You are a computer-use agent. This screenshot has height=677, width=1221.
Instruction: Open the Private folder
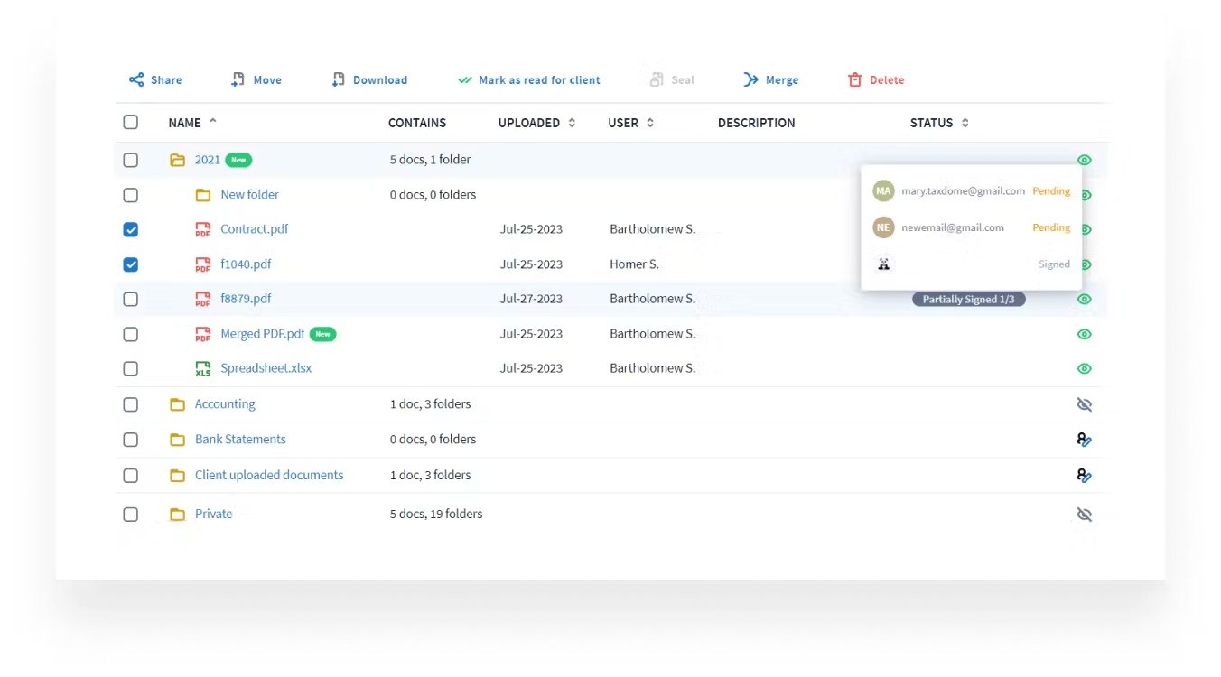click(214, 514)
